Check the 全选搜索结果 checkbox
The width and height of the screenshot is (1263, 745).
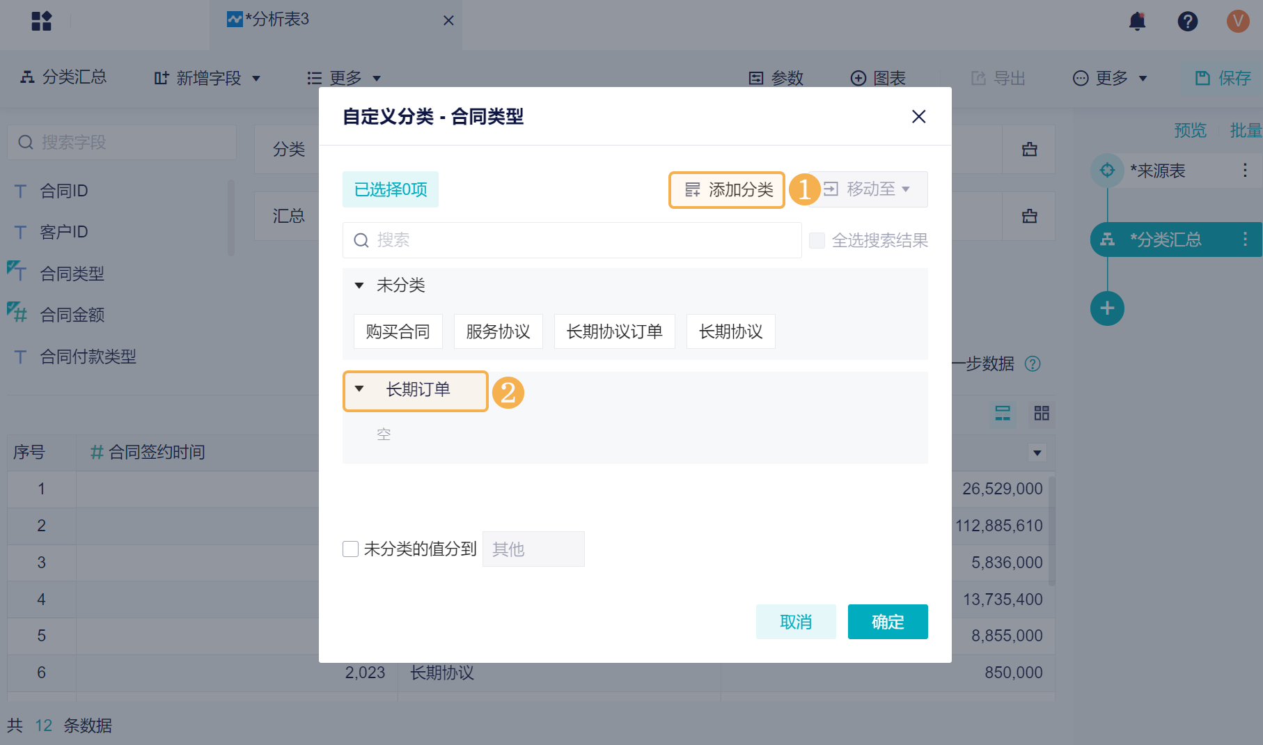(x=817, y=241)
